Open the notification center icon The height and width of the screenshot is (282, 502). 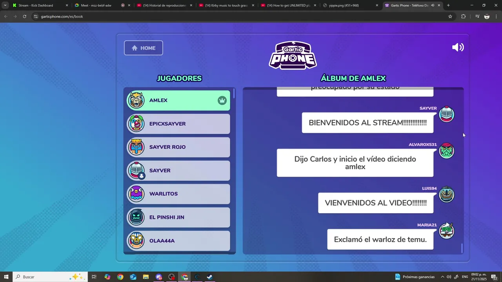[495, 277]
